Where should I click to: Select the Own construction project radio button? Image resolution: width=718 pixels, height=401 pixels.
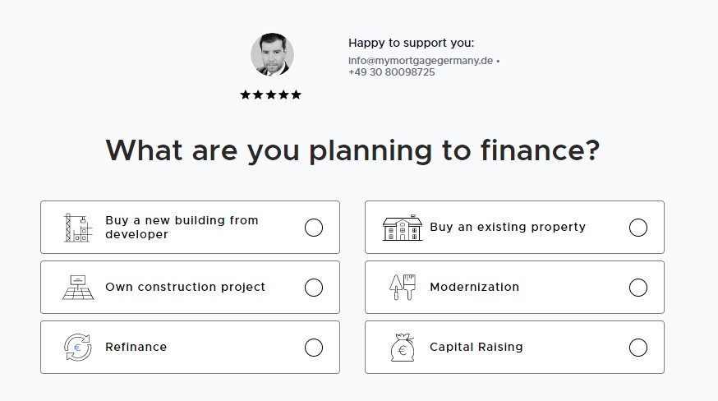coord(314,288)
